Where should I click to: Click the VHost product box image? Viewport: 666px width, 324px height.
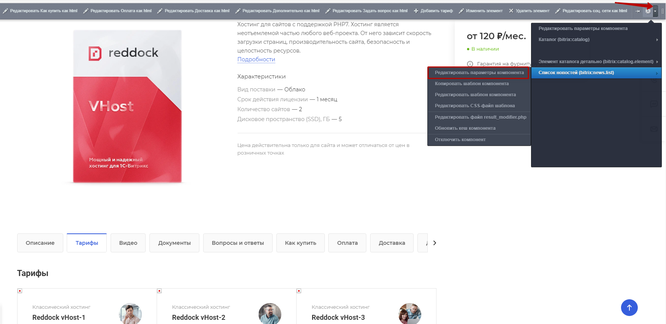click(127, 107)
